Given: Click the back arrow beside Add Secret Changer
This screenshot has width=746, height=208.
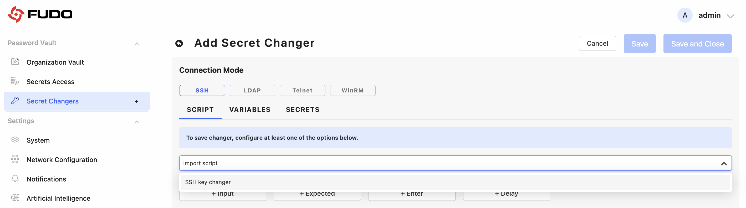Looking at the screenshot, I should coord(179,43).
